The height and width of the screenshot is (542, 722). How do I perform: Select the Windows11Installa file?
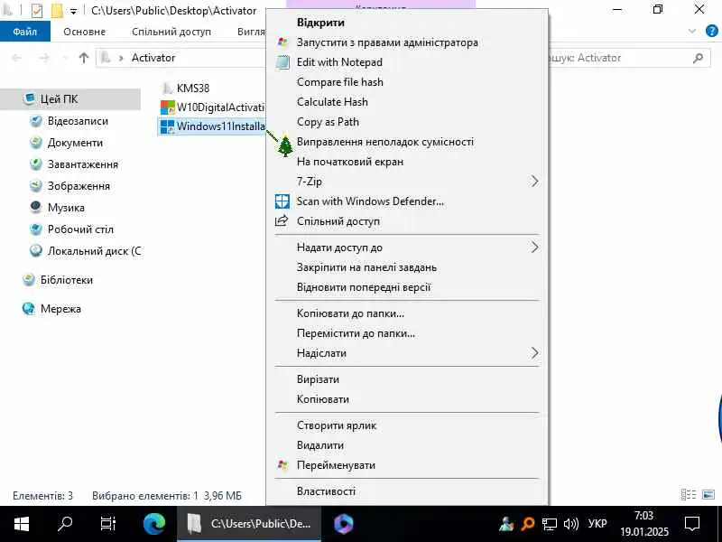tap(212, 126)
